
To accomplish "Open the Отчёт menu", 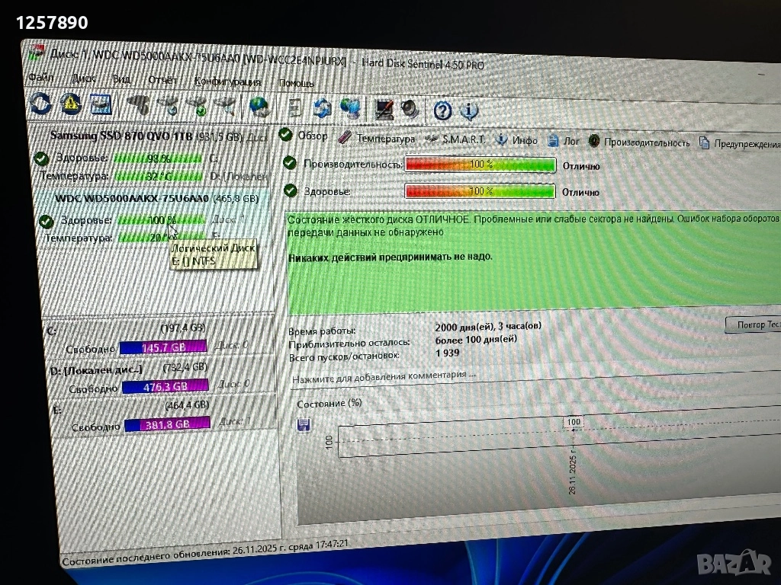I will (x=163, y=80).
